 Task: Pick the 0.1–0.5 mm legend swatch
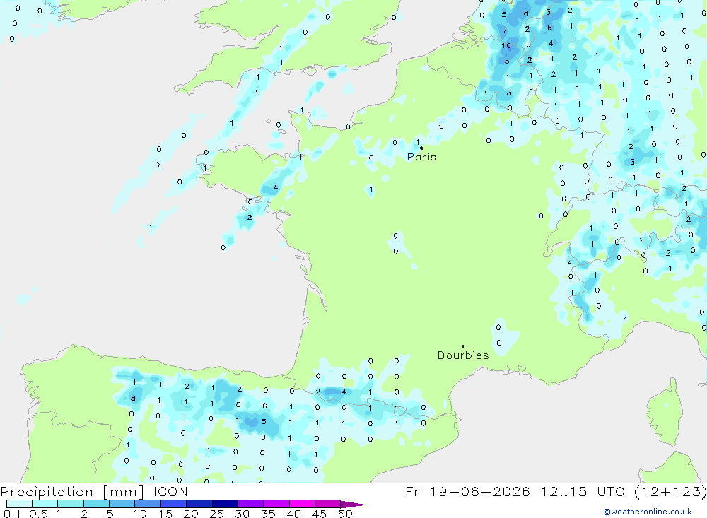pyautogui.click(x=19, y=504)
